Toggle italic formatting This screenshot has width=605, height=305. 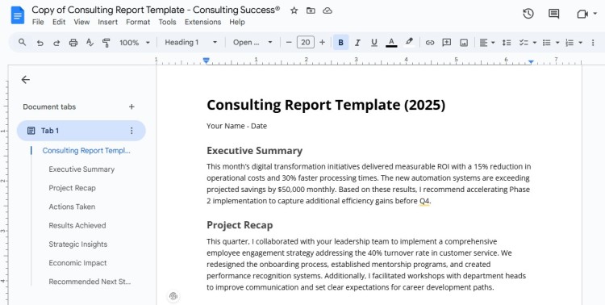pyautogui.click(x=357, y=43)
